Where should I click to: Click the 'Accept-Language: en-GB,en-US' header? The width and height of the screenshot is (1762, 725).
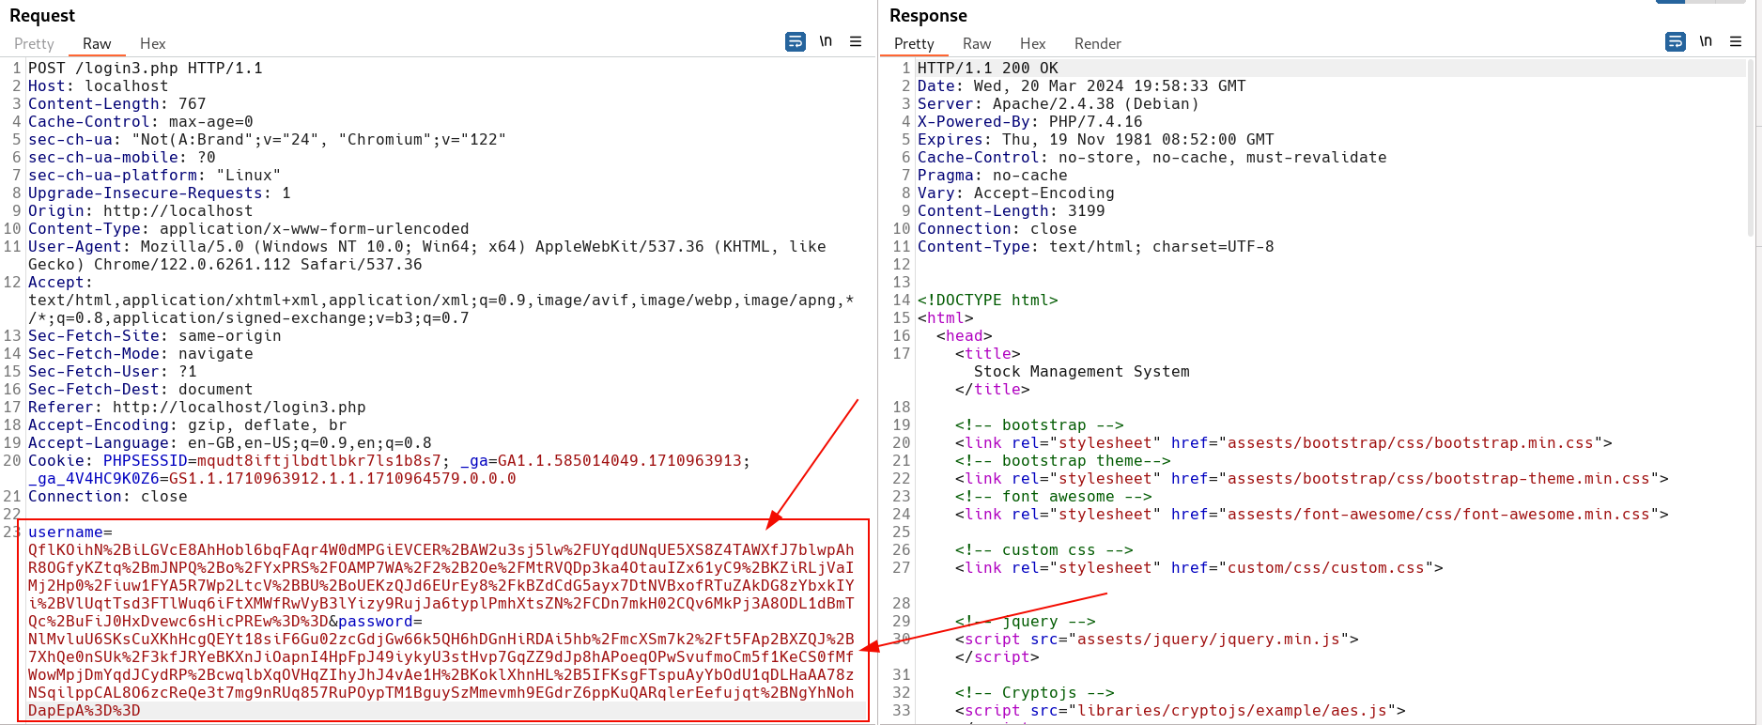pos(230,443)
